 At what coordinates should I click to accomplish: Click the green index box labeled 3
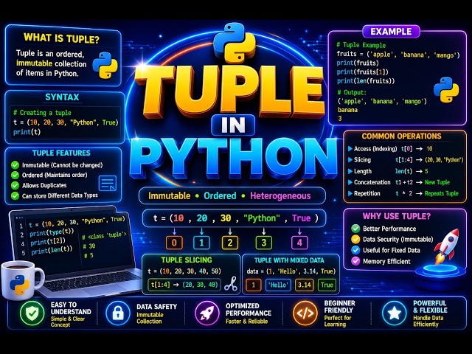pyautogui.click(x=264, y=243)
